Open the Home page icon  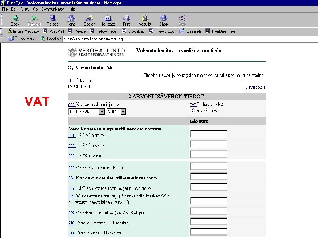[x=71, y=20]
